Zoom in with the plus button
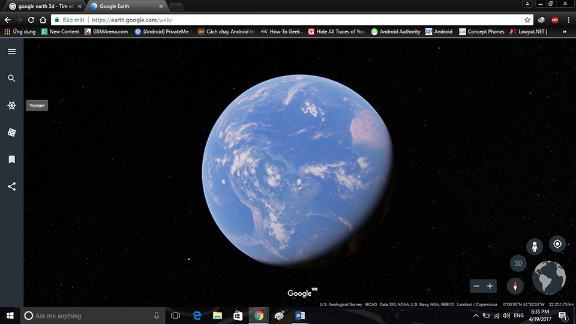The height and width of the screenshot is (324, 576). pyautogui.click(x=490, y=286)
